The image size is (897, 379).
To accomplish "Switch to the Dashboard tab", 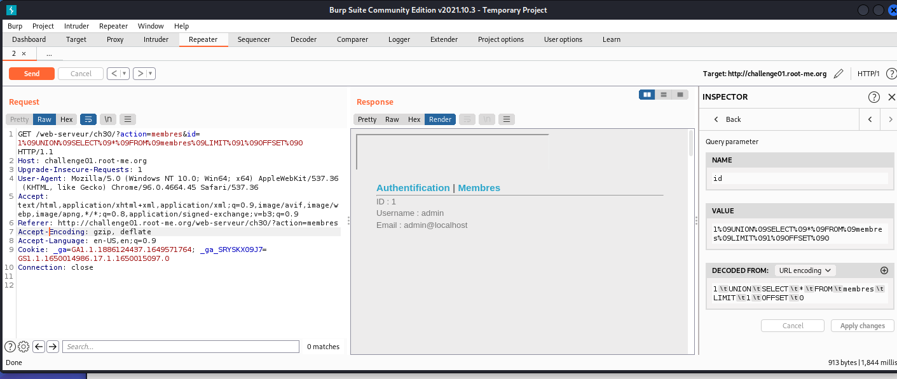I will (x=29, y=39).
